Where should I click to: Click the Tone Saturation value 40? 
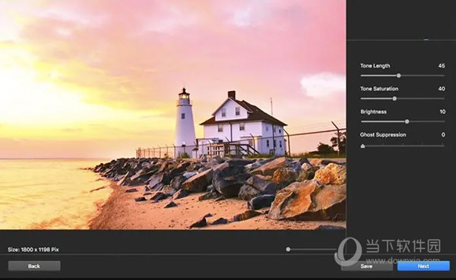click(442, 89)
